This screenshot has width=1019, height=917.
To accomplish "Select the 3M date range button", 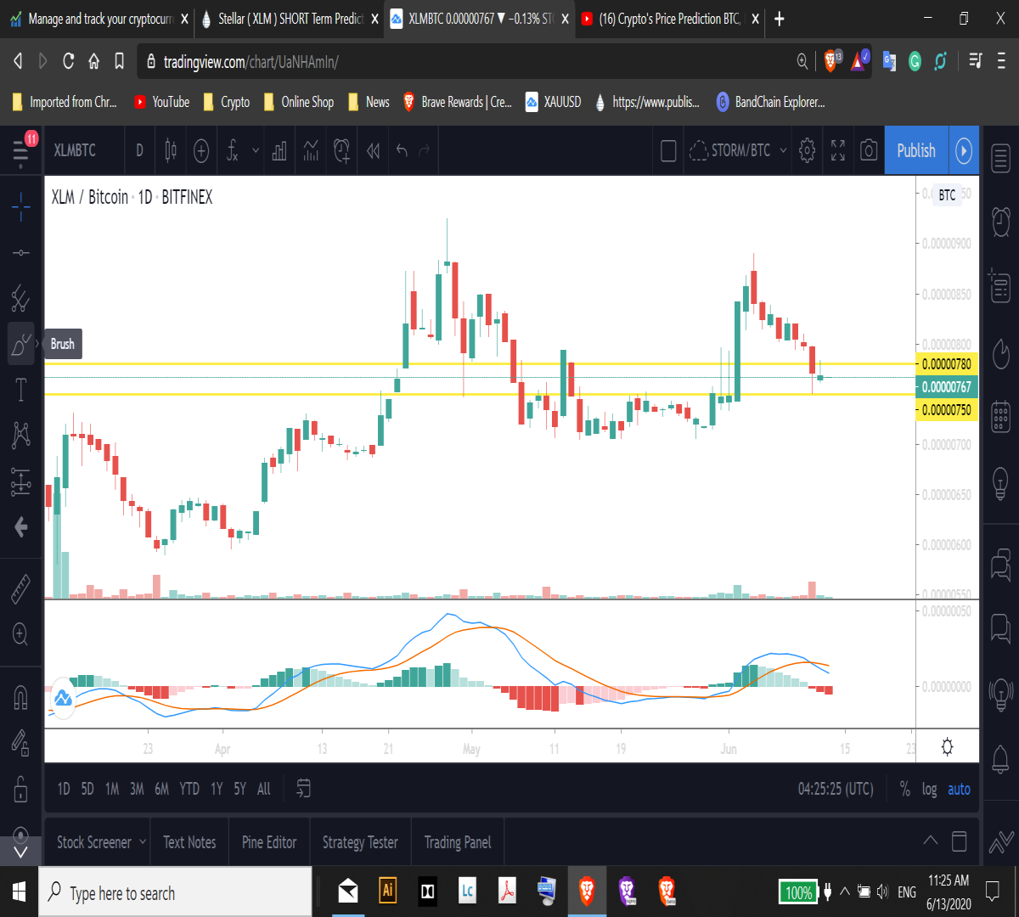I will point(137,789).
